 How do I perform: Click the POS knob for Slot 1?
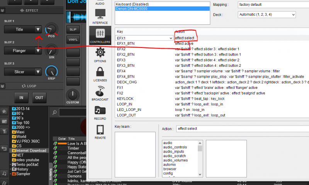(x=51, y=30)
